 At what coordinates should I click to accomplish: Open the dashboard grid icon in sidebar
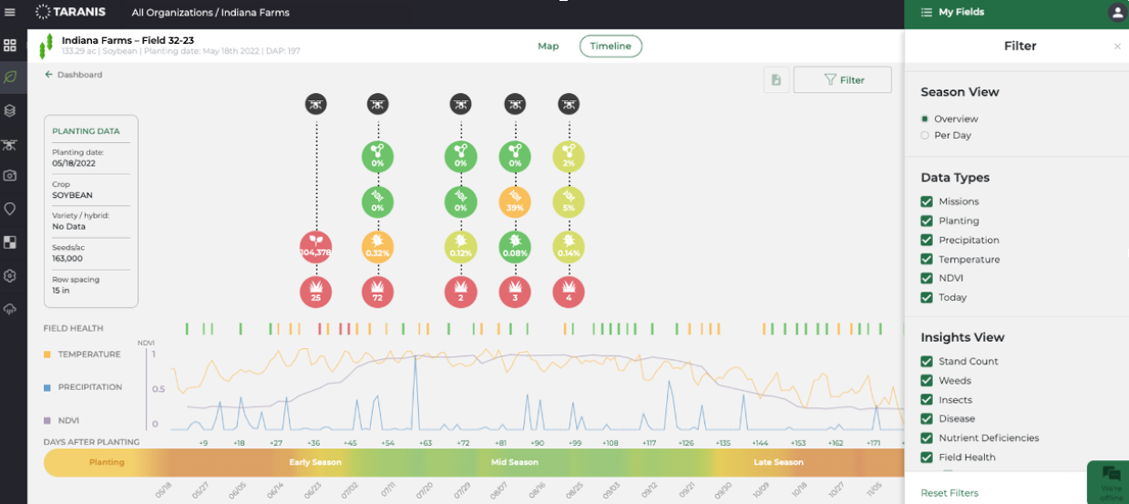pyautogui.click(x=10, y=45)
